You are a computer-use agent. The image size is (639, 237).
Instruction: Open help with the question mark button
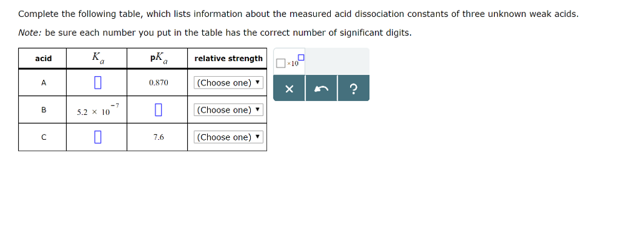353,89
